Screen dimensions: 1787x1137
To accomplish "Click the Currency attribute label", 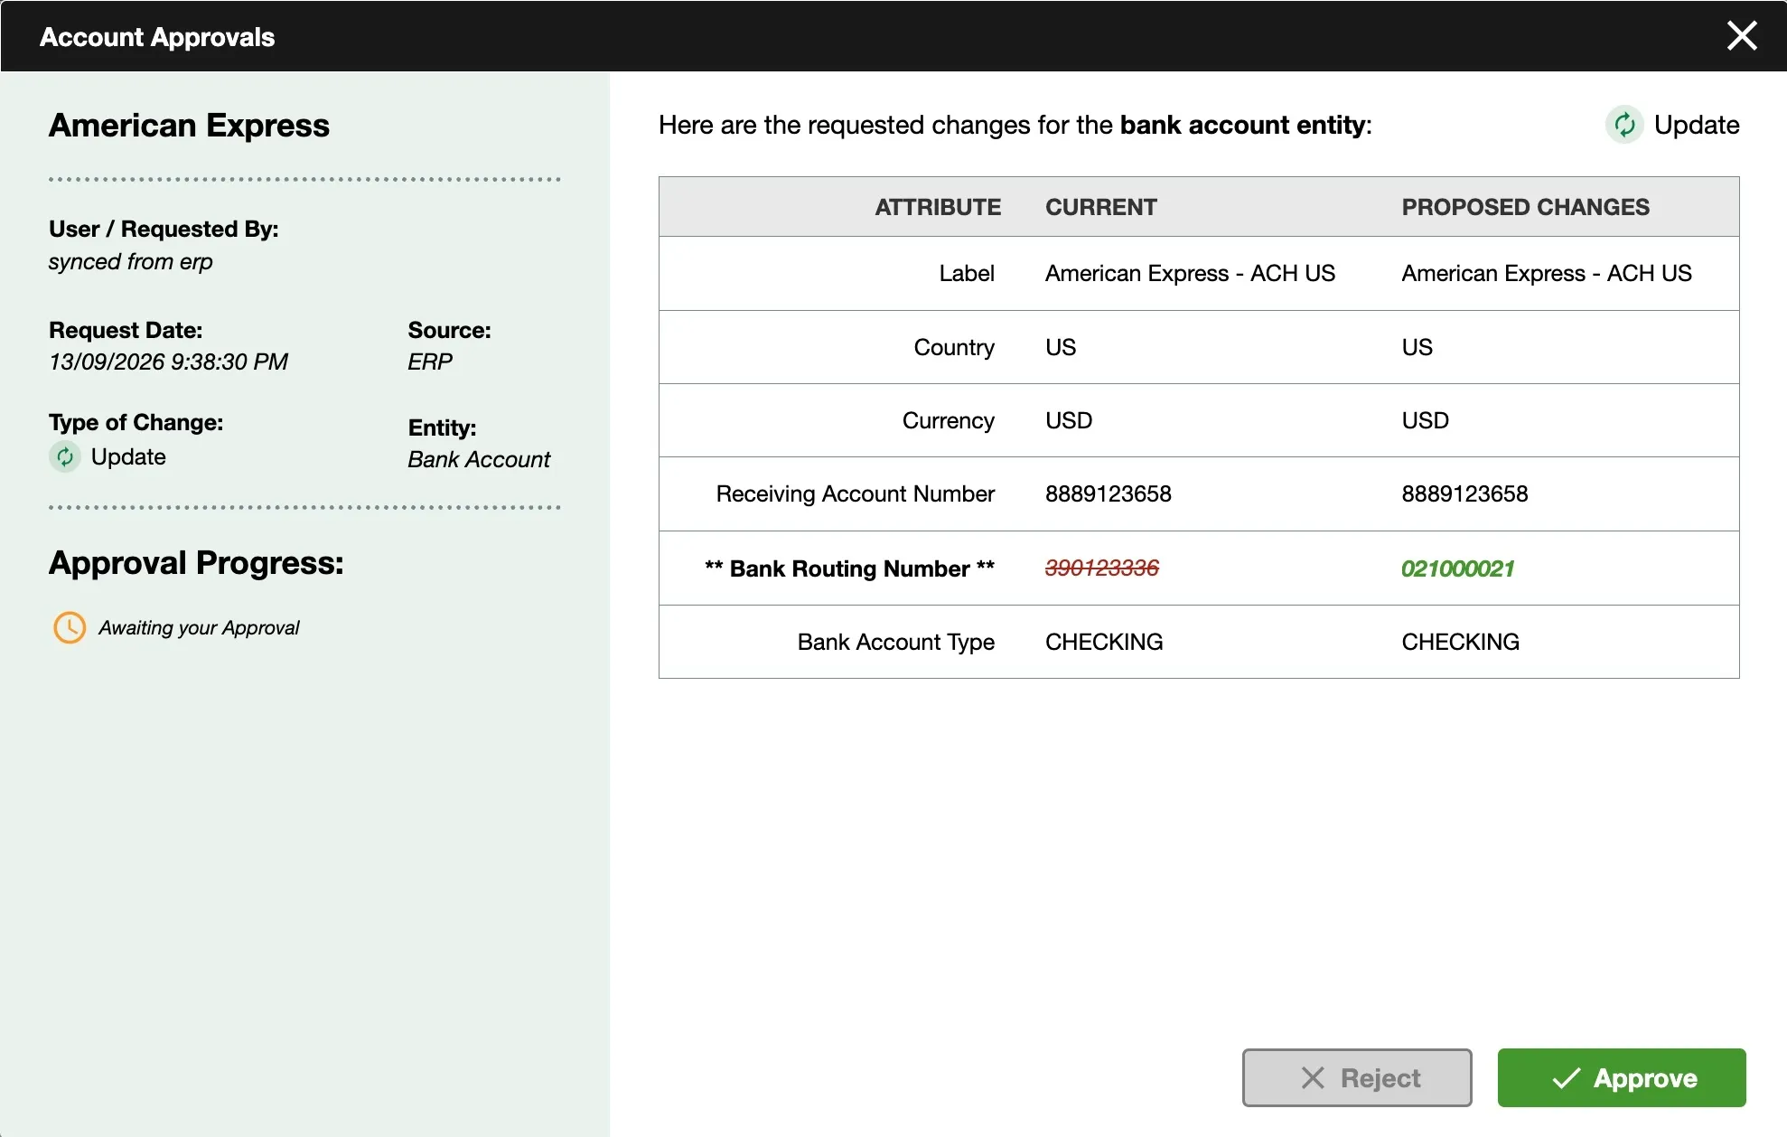I will (948, 420).
